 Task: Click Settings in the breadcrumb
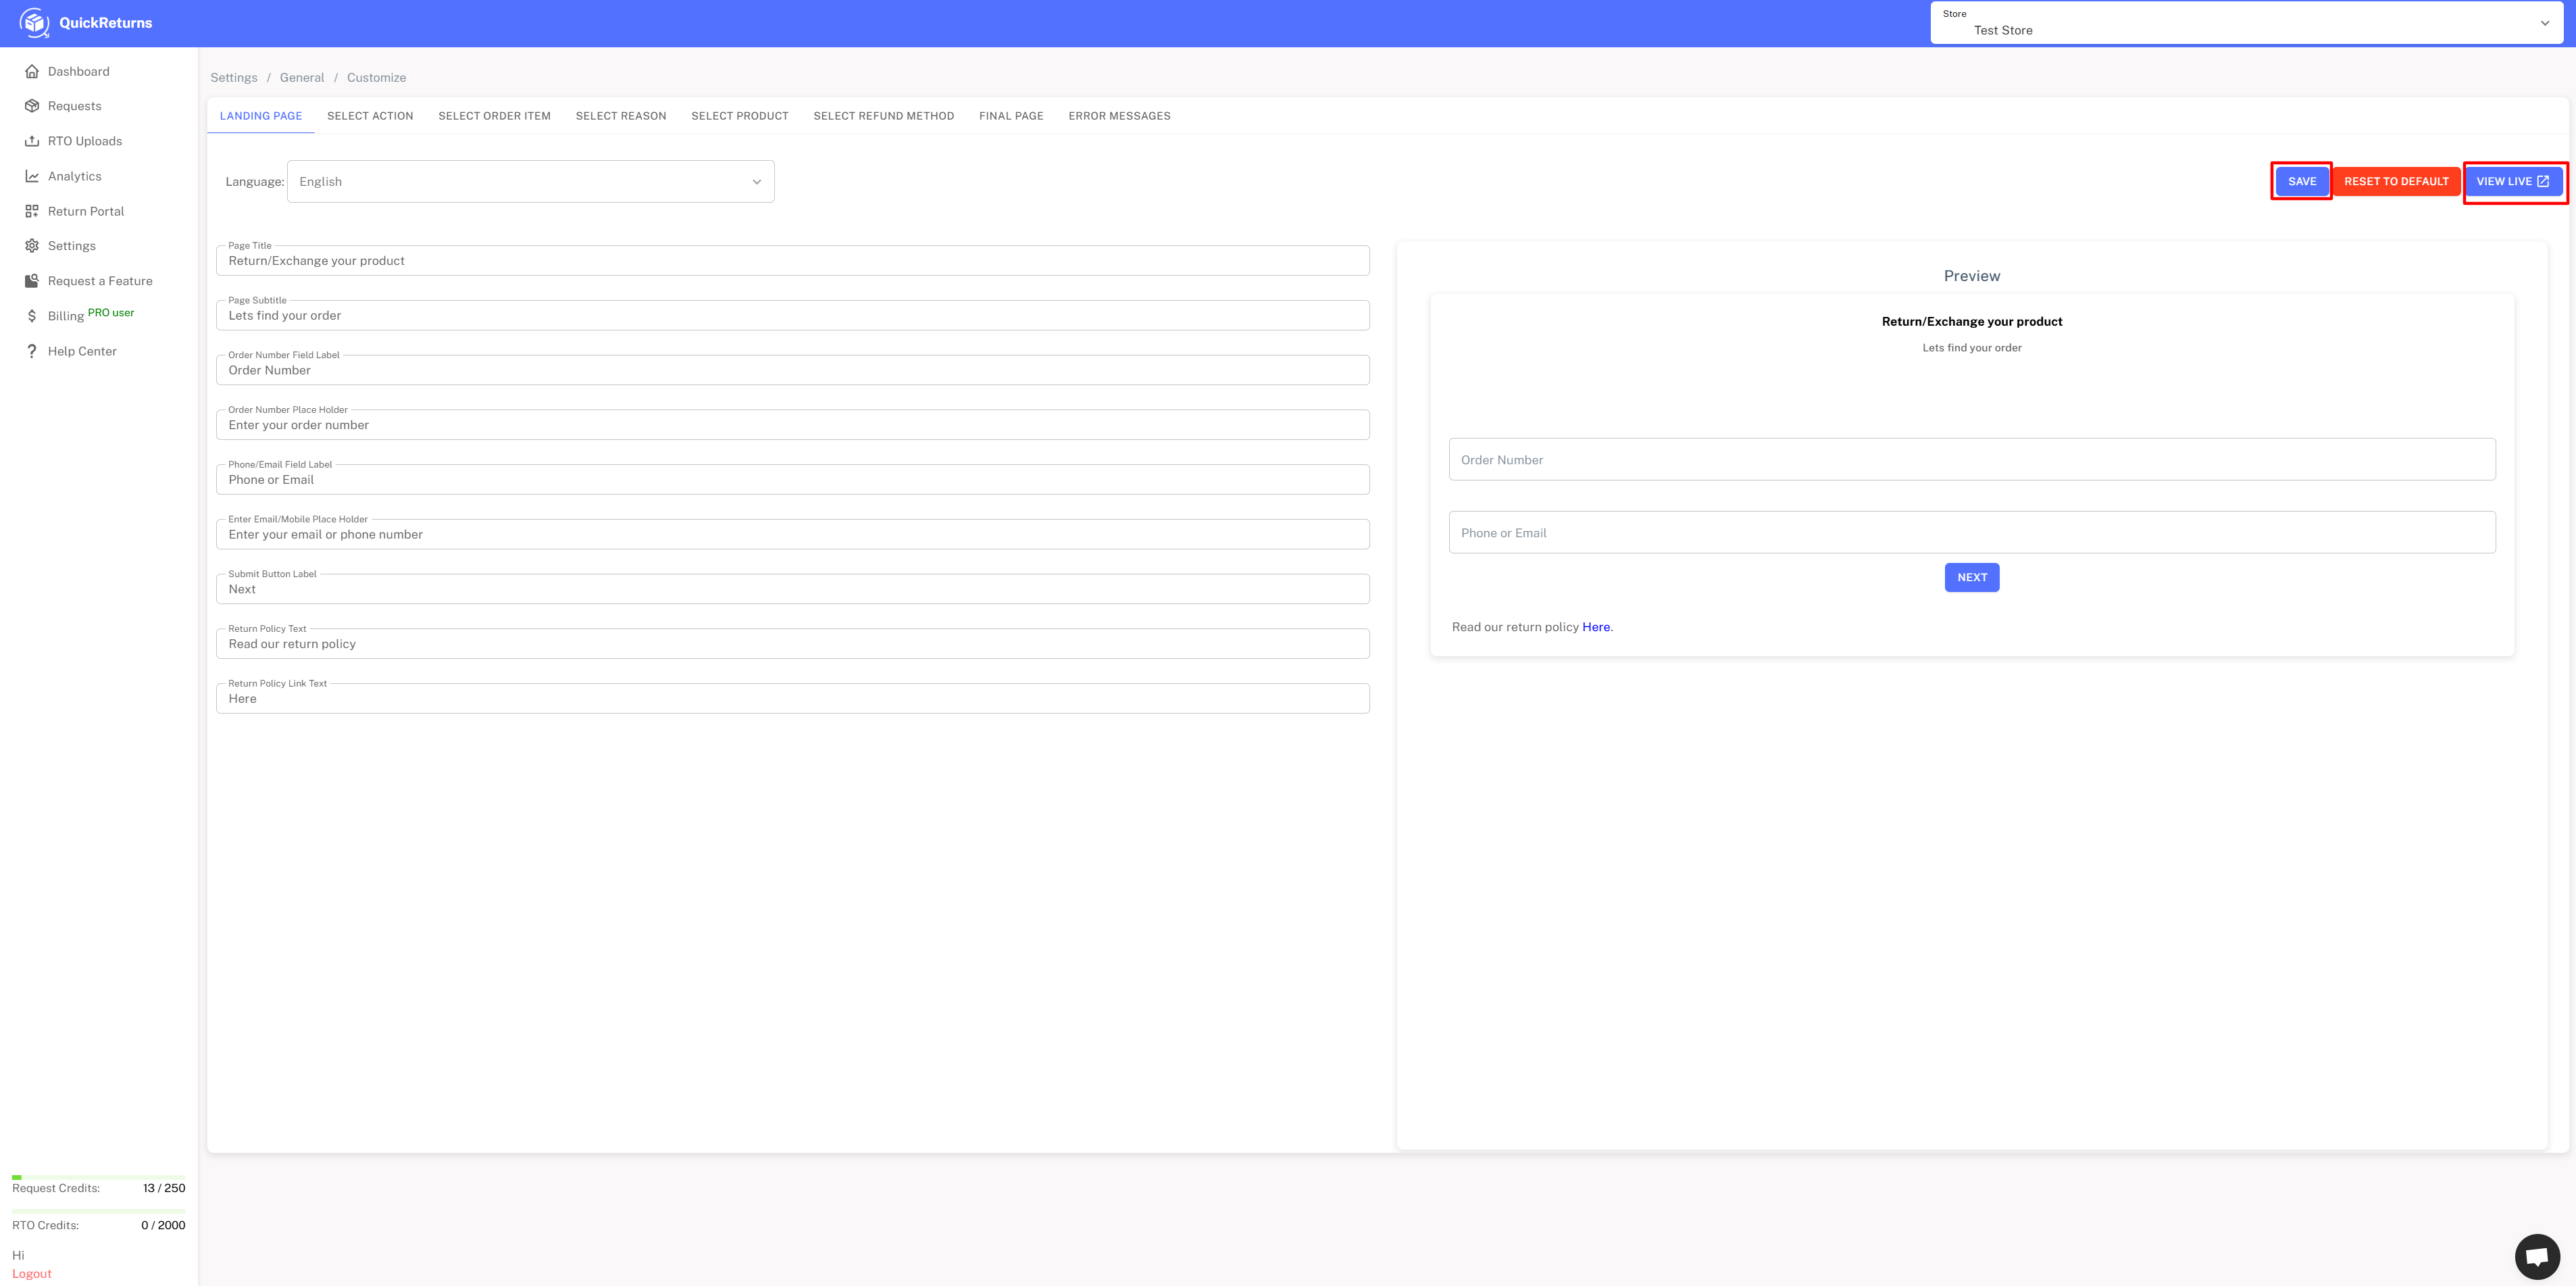pos(234,77)
